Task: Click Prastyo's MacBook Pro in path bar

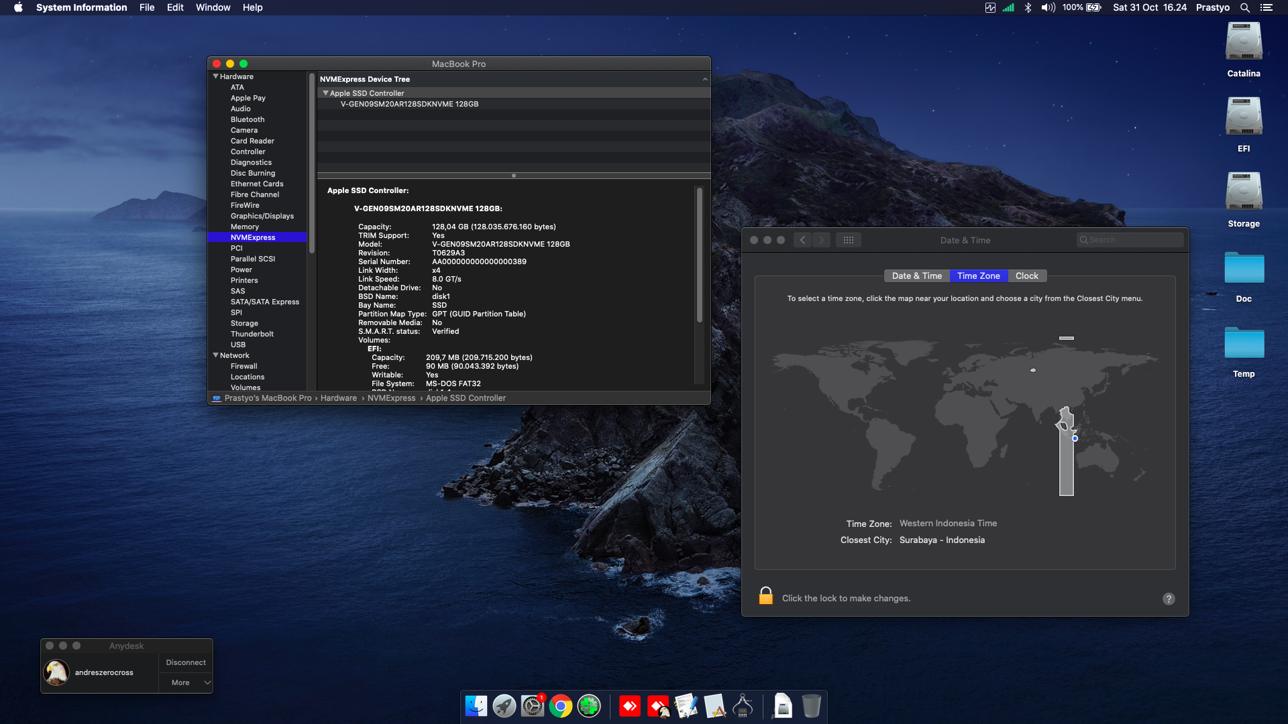Action: click(x=268, y=398)
